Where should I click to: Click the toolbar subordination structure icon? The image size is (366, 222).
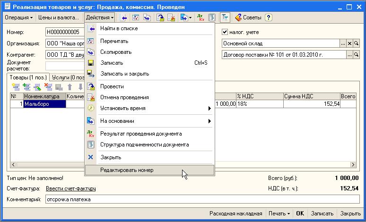coord(212,18)
